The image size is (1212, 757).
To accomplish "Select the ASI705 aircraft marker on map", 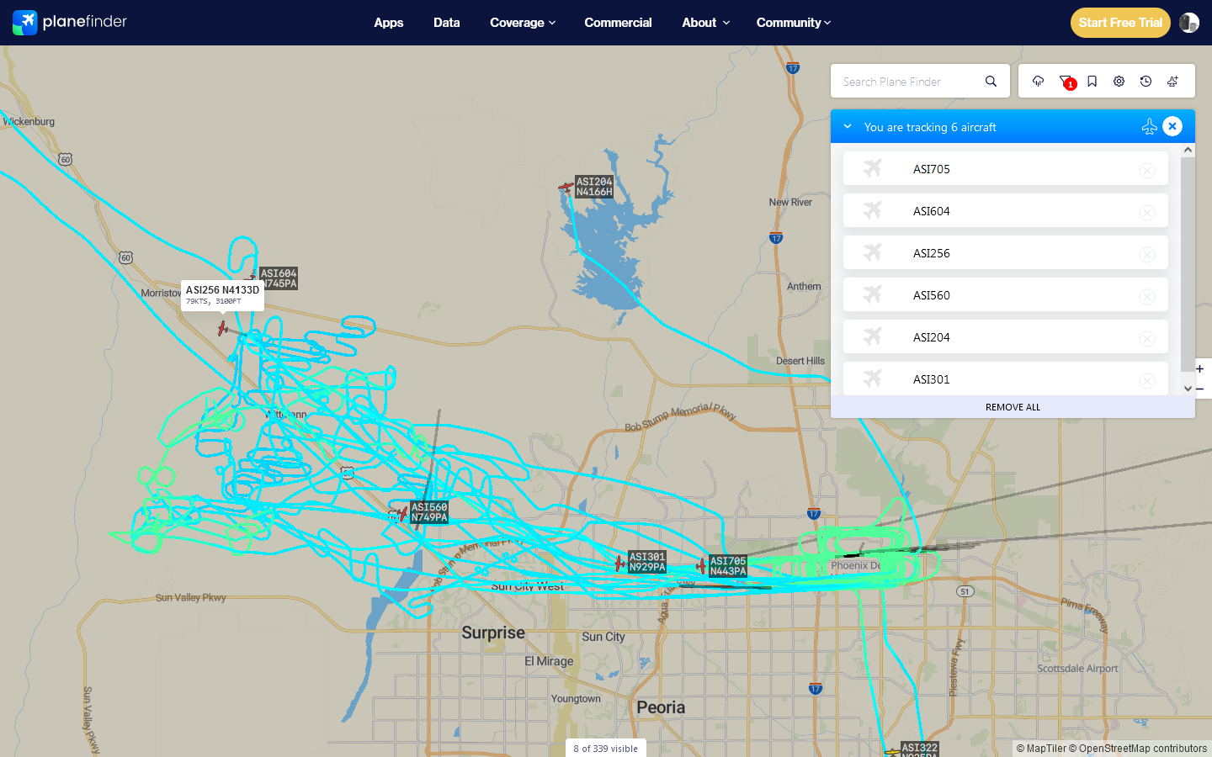I will tap(701, 566).
